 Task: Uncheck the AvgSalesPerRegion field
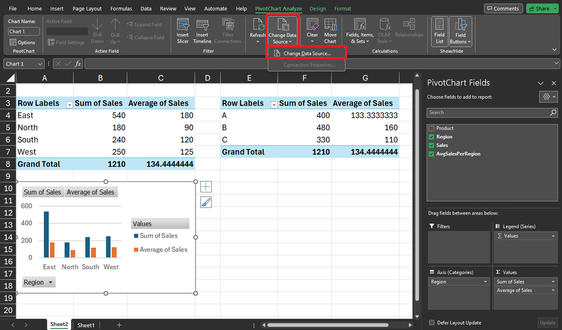pyautogui.click(x=431, y=154)
